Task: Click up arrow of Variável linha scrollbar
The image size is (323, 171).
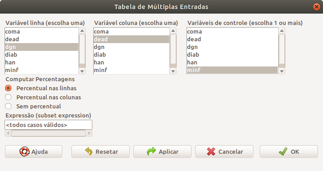Action: (x=82, y=31)
